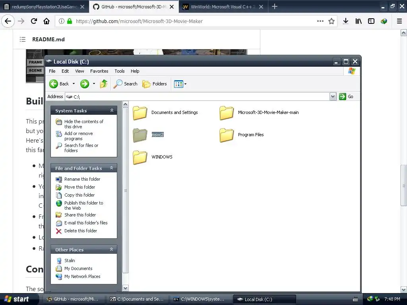Image resolution: width=407 pixels, height=305 pixels.
Task: Click Copy this folder task
Action: (x=79, y=195)
